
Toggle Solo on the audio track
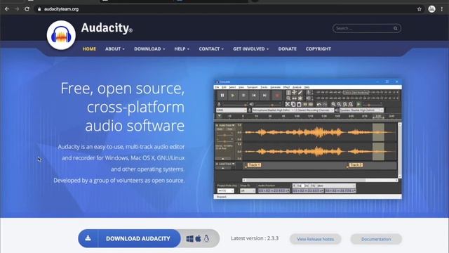(x=230, y=129)
